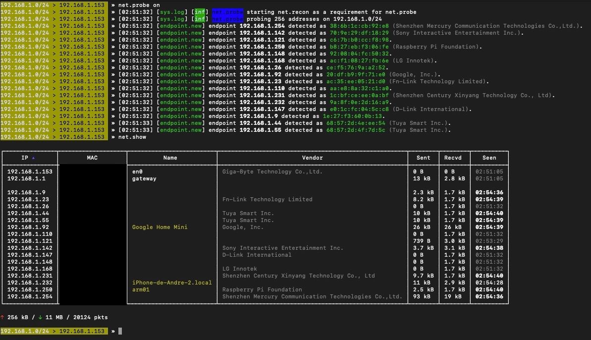
Task: Place the cursor at the bottom prompt's block cursor
Action: 120,332
